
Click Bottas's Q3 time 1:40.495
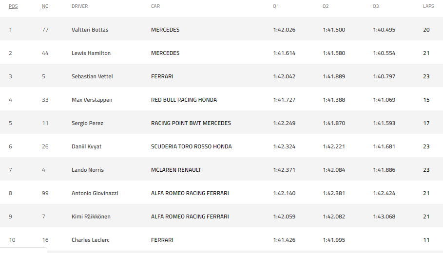(x=384, y=30)
